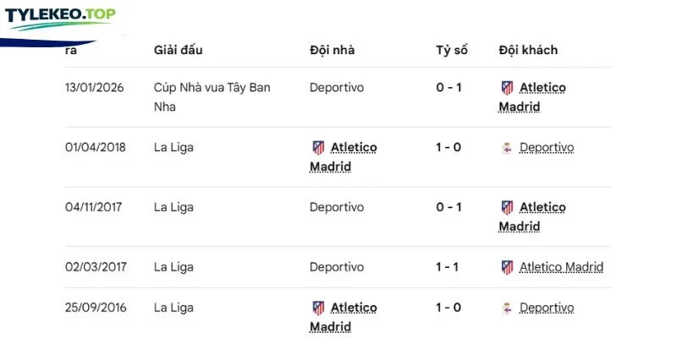Image resolution: width=677 pixels, height=338 pixels.
Task: Select the 1 - 1 score on 02/03/2017
Action: [449, 267]
